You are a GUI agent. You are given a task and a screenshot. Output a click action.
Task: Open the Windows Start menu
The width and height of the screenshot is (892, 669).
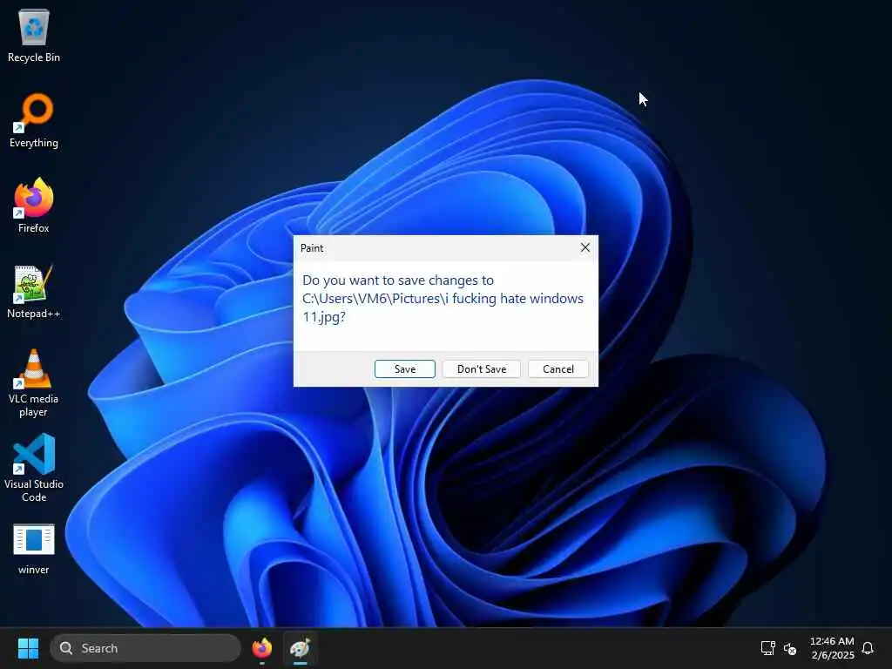[28, 648]
